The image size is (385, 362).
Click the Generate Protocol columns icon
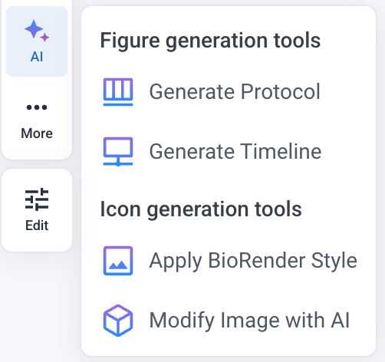(x=118, y=92)
